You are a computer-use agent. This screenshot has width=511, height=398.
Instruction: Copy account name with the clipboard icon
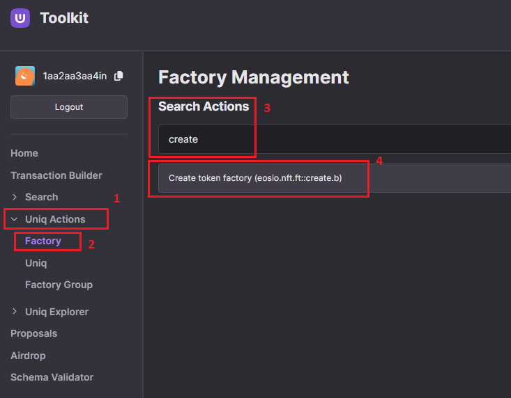[119, 76]
